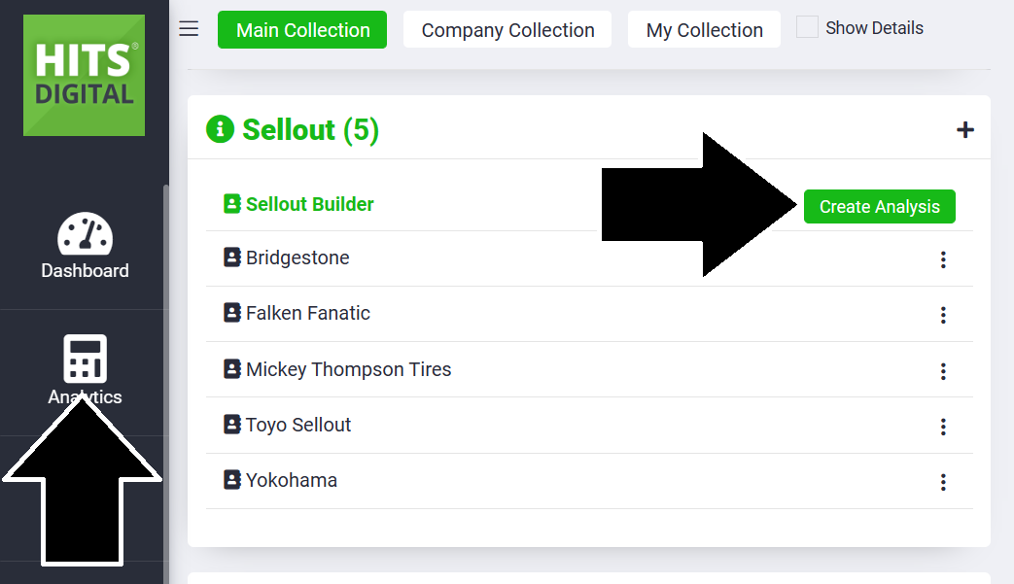
Task: Click the Sellout info circle icon
Action: [x=221, y=129]
